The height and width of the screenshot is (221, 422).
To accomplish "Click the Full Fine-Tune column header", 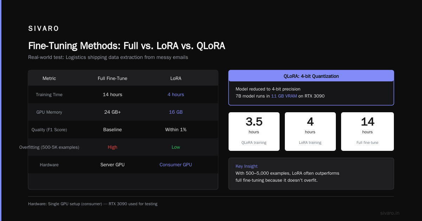I will point(113,79).
